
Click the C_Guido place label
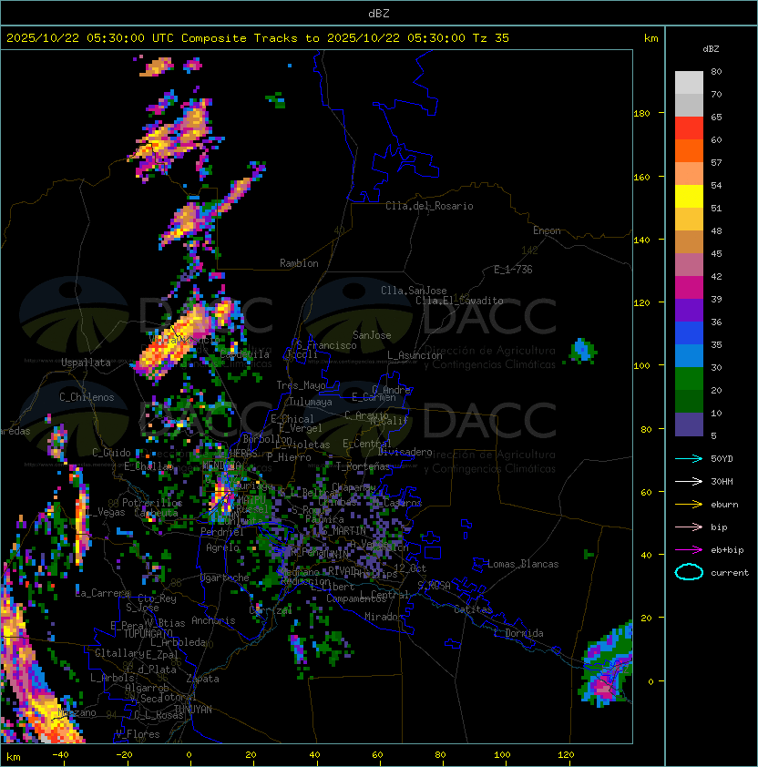[111, 453]
